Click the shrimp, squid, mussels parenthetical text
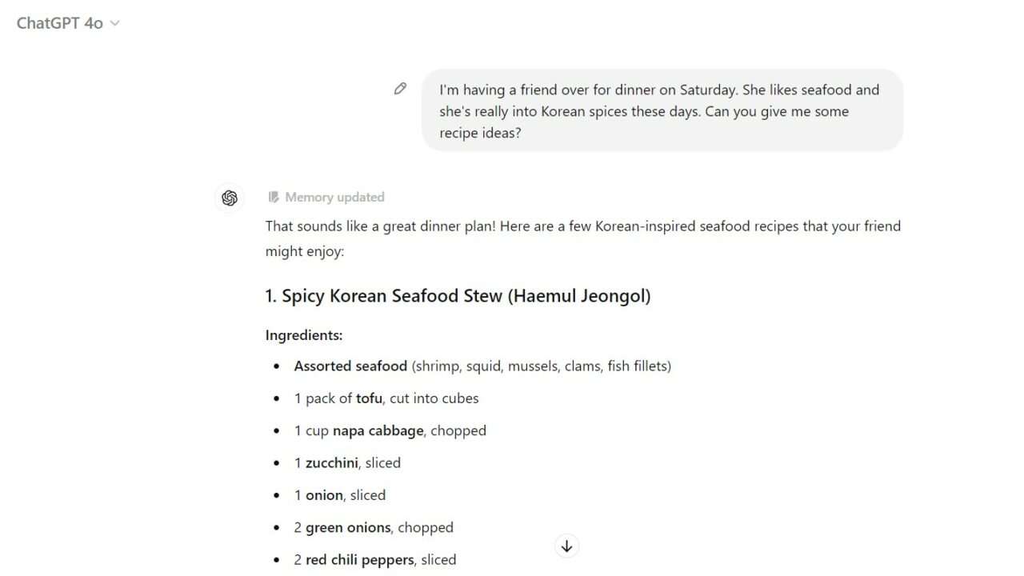Screen dimensions: 1024x576 pos(542,366)
